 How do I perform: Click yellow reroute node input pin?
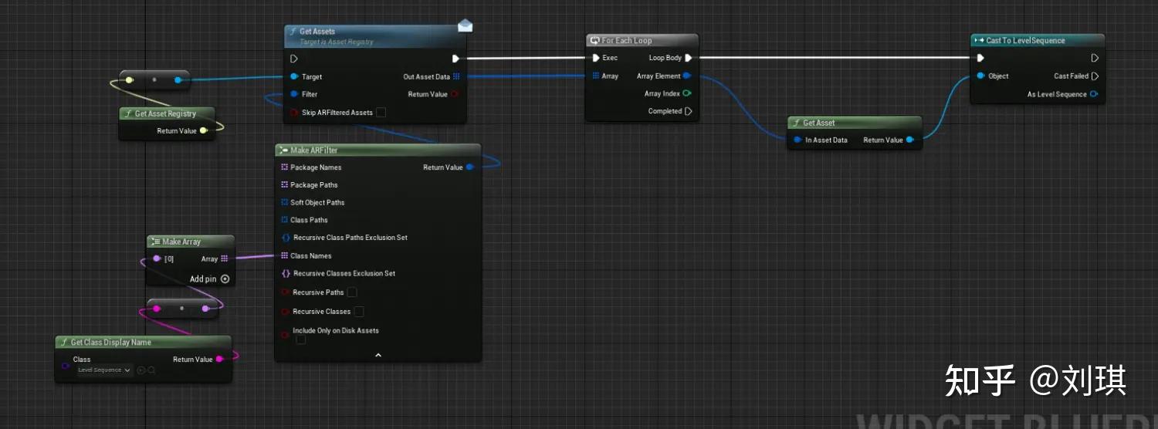point(130,79)
